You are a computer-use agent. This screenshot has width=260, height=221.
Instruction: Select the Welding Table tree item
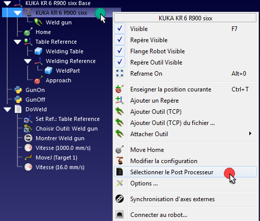(x=65, y=51)
